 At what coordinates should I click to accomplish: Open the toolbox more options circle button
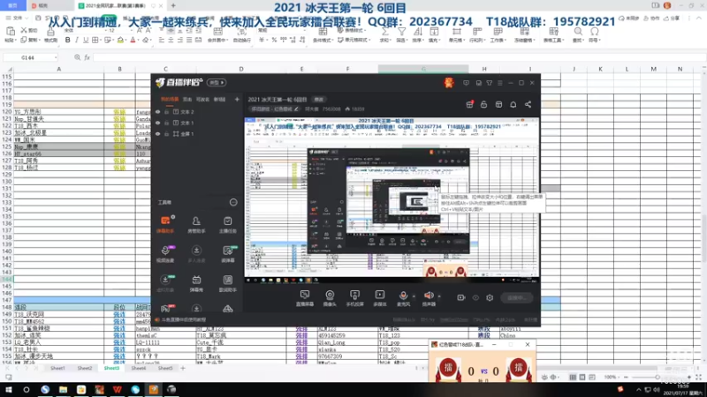pyautogui.click(x=233, y=203)
